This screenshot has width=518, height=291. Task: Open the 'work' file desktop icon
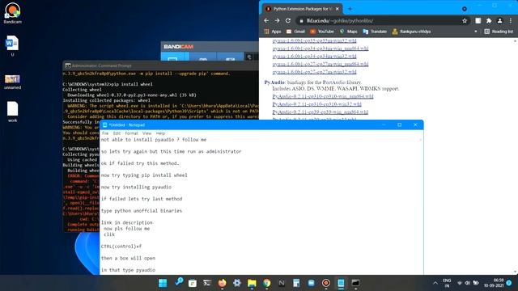coord(13,112)
